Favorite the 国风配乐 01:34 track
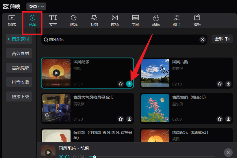This screenshot has width=237, height=158. pyautogui.click(x=121, y=84)
